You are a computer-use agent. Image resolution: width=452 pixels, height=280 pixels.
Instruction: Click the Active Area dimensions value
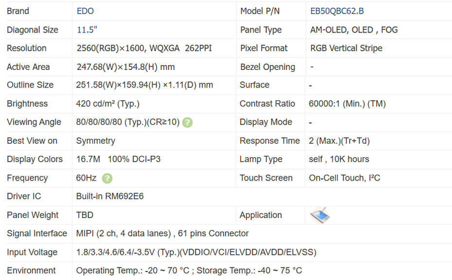[x=125, y=67]
